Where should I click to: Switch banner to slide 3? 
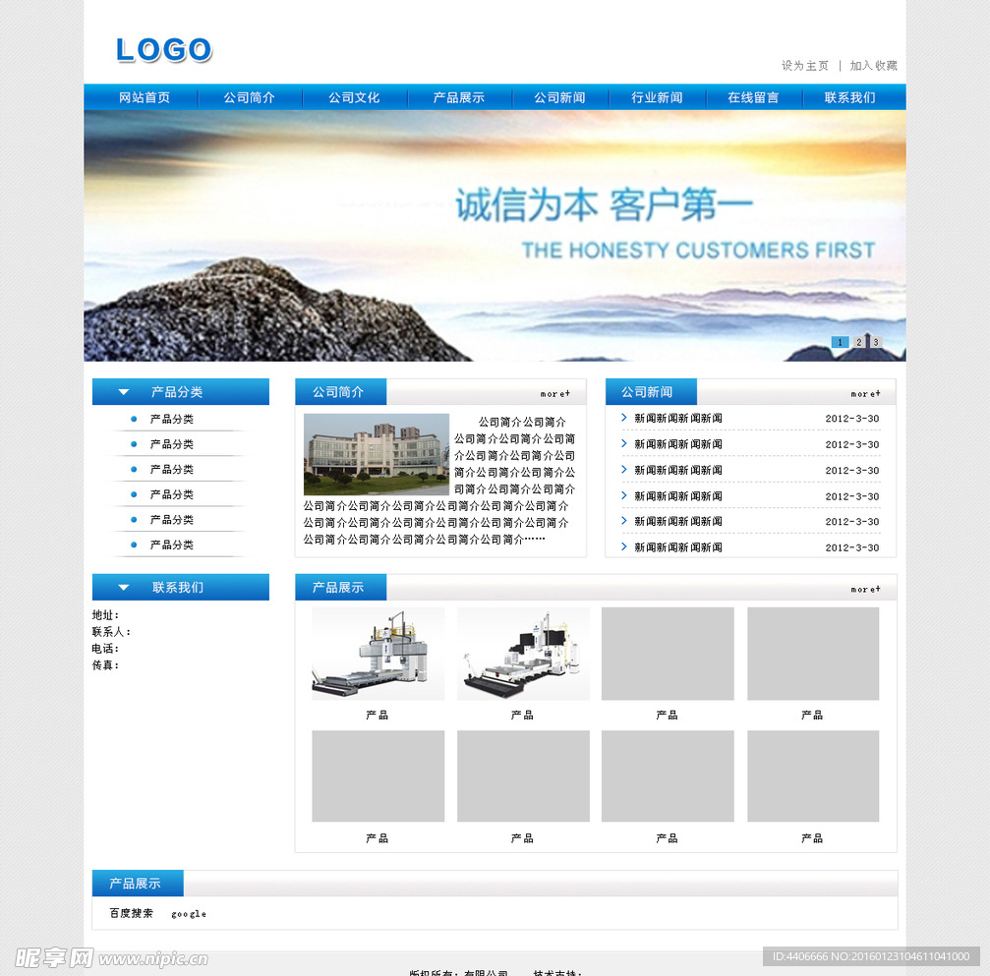(876, 342)
